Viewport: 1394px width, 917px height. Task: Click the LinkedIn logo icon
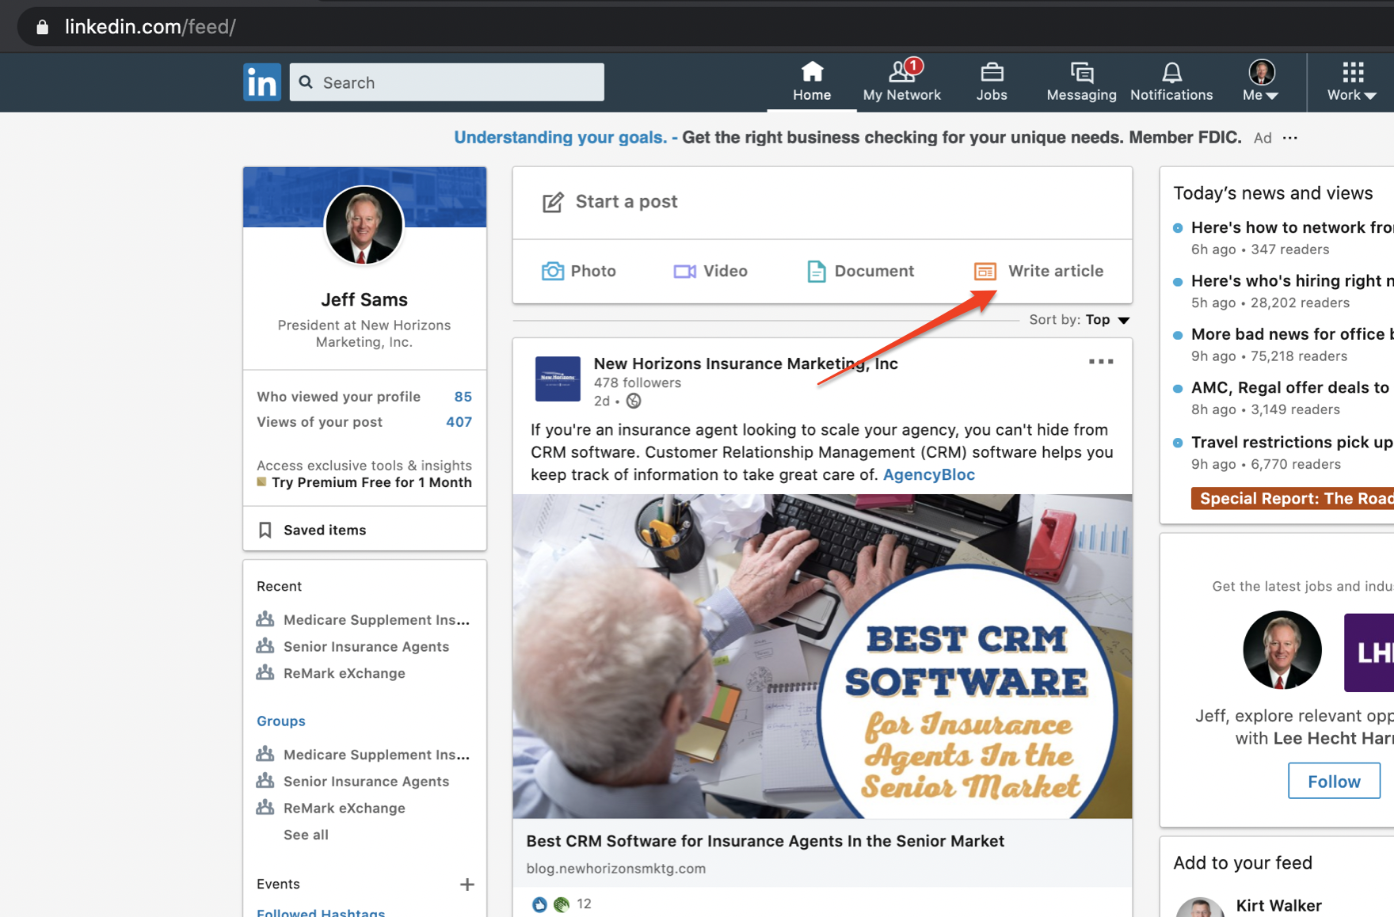coord(262,82)
